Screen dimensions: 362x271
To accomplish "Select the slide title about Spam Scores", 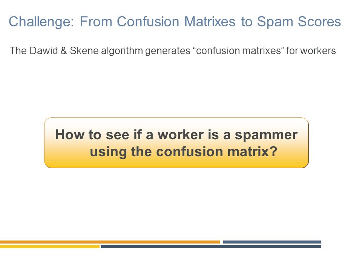I will tap(175, 22).
